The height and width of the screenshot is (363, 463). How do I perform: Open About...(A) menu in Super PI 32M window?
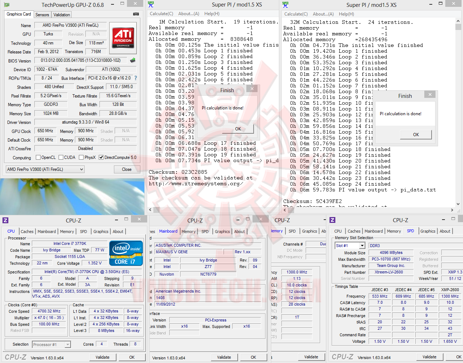pos(323,14)
